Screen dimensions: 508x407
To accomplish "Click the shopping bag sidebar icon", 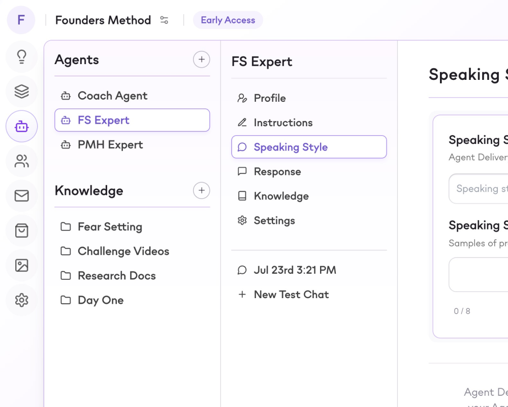I will pyautogui.click(x=21, y=230).
